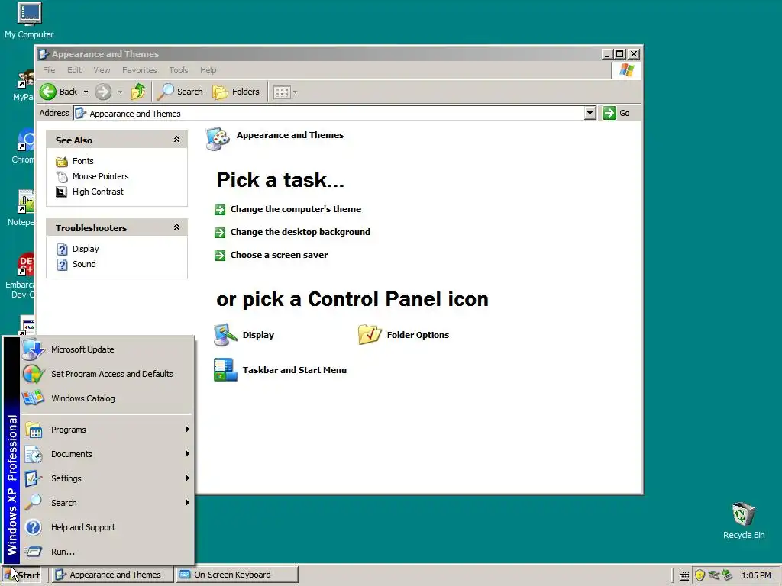Switch to On-Screen Keyboard taskbar button
The height and width of the screenshot is (586, 782).
click(238, 575)
